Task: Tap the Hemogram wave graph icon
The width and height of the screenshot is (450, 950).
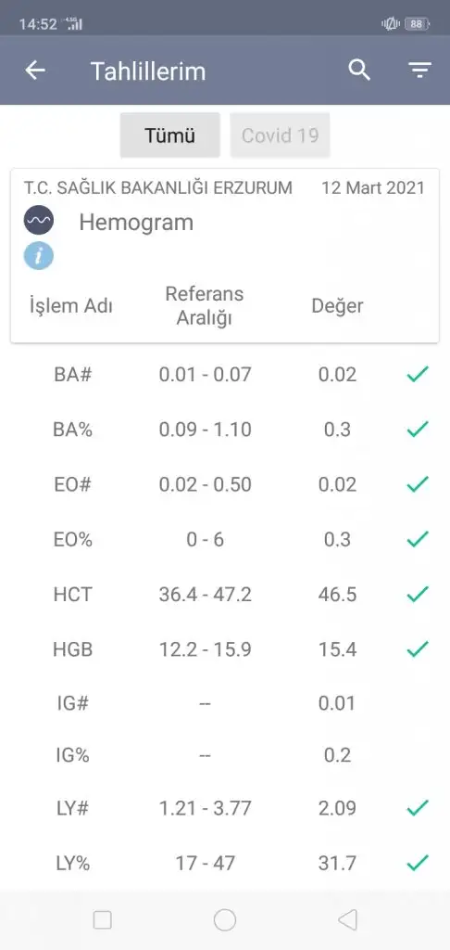Action: pyautogui.click(x=39, y=222)
